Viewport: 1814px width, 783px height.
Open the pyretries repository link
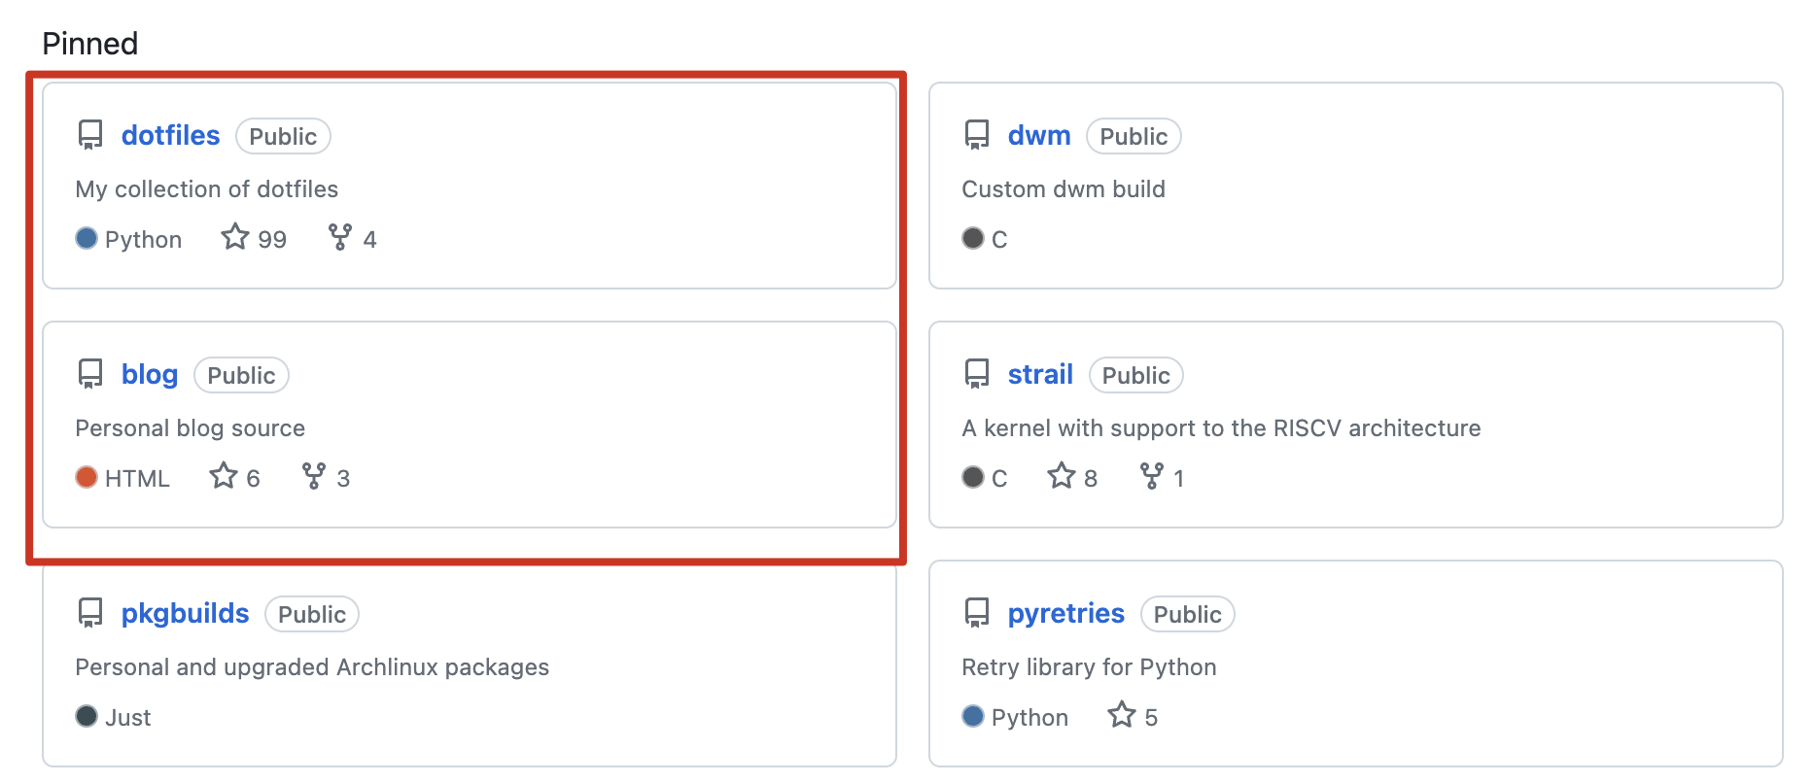tap(1065, 614)
